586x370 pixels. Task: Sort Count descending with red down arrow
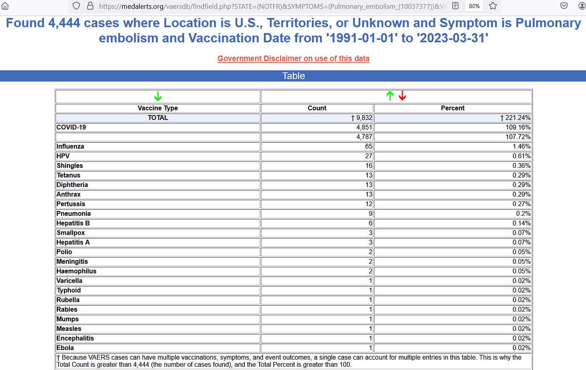pyautogui.click(x=402, y=96)
